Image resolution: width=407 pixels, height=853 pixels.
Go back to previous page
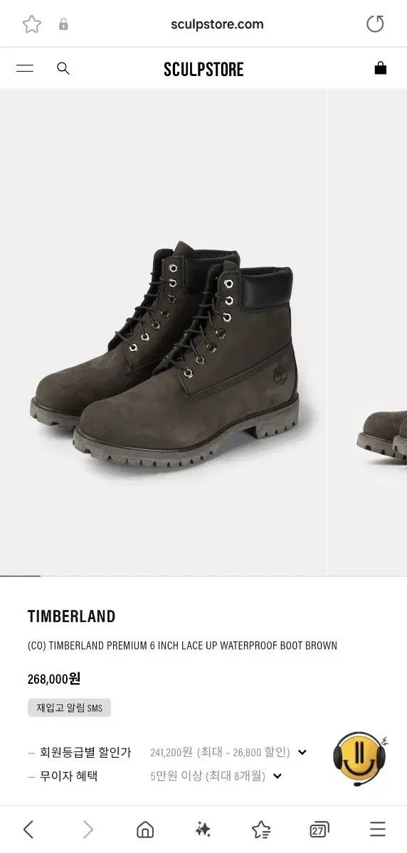click(x=28, y=829)
